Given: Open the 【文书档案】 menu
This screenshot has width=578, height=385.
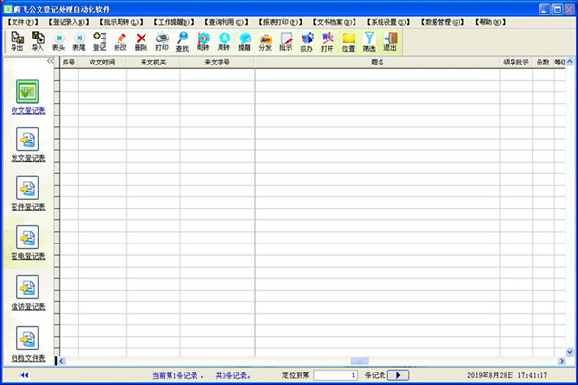Looking at the screenshot, I should click(334, 22).
